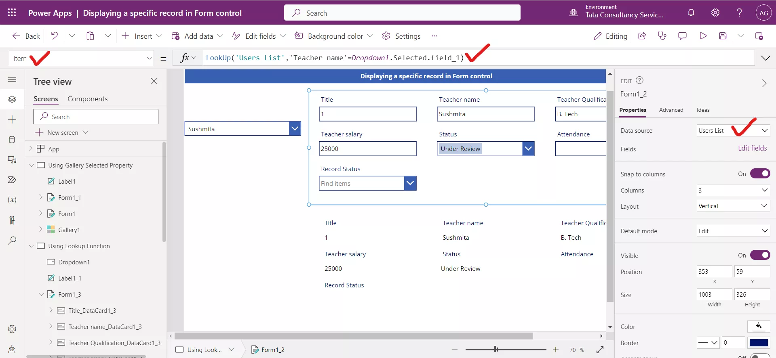Open Advanced tools icon in sidebar

(12, 220)
